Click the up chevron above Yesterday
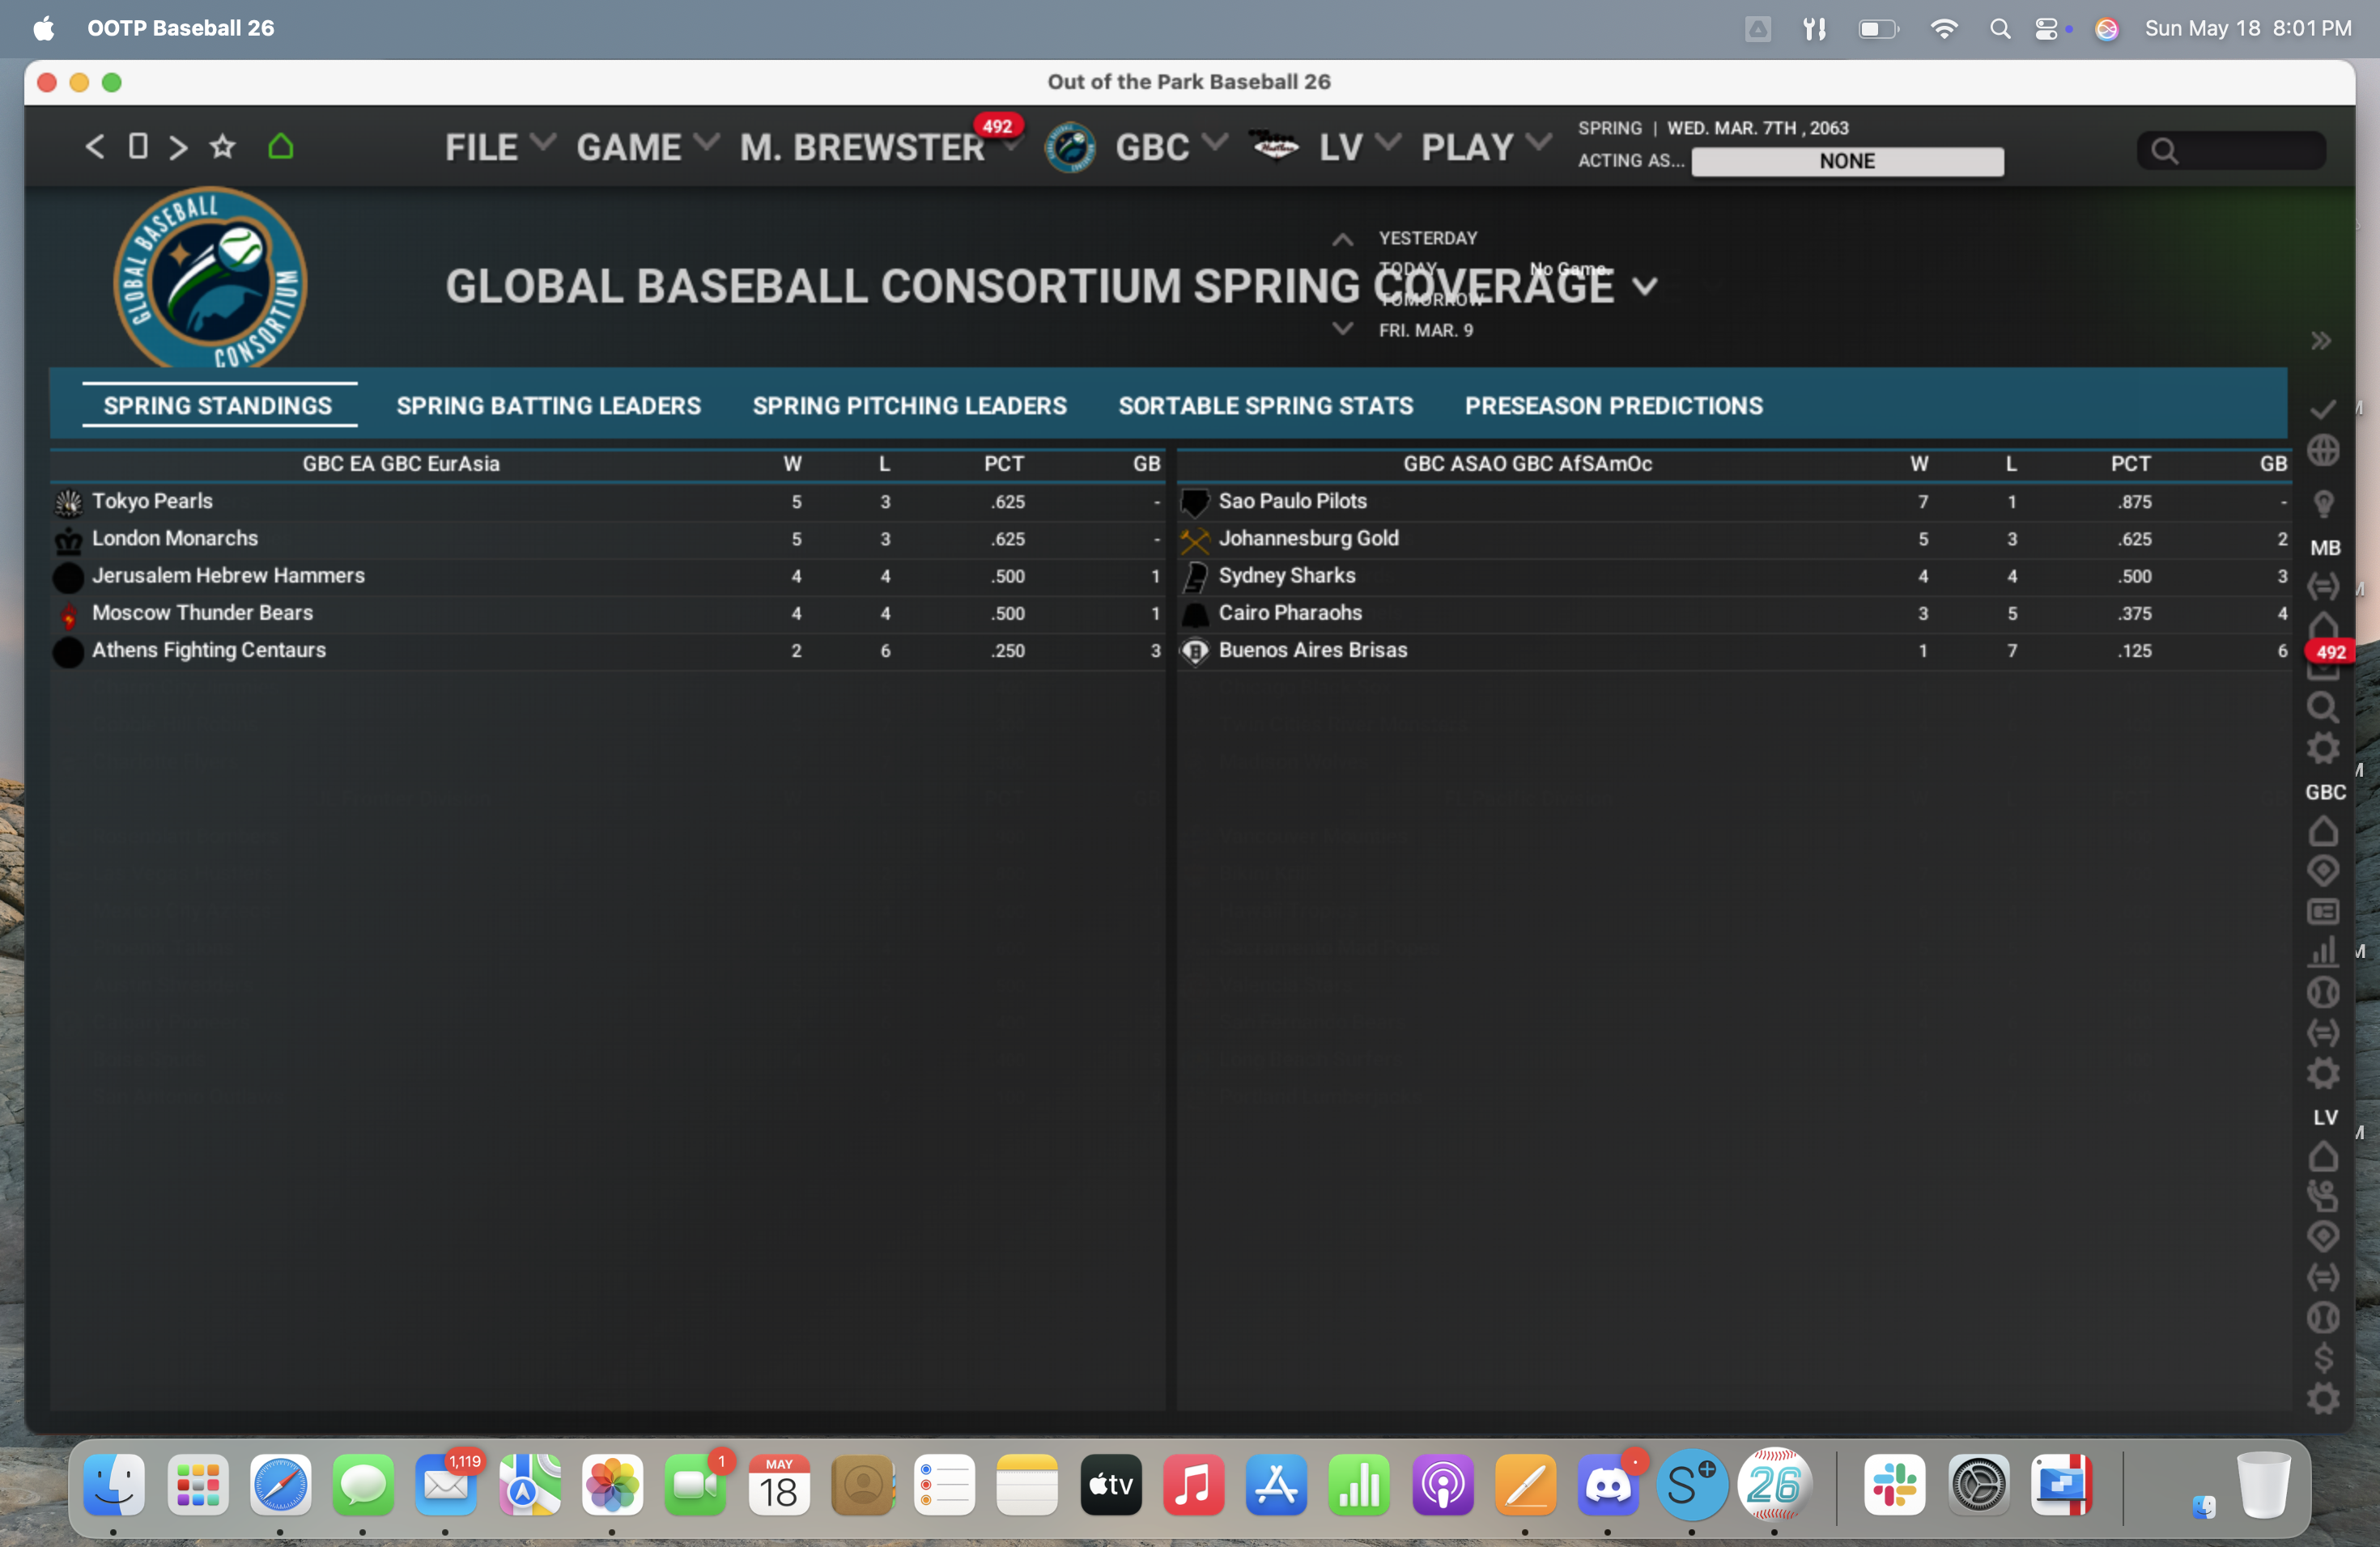The height and width of the screenshot is (1547, 2380). pyautogui.click(x=1343, y=239)
